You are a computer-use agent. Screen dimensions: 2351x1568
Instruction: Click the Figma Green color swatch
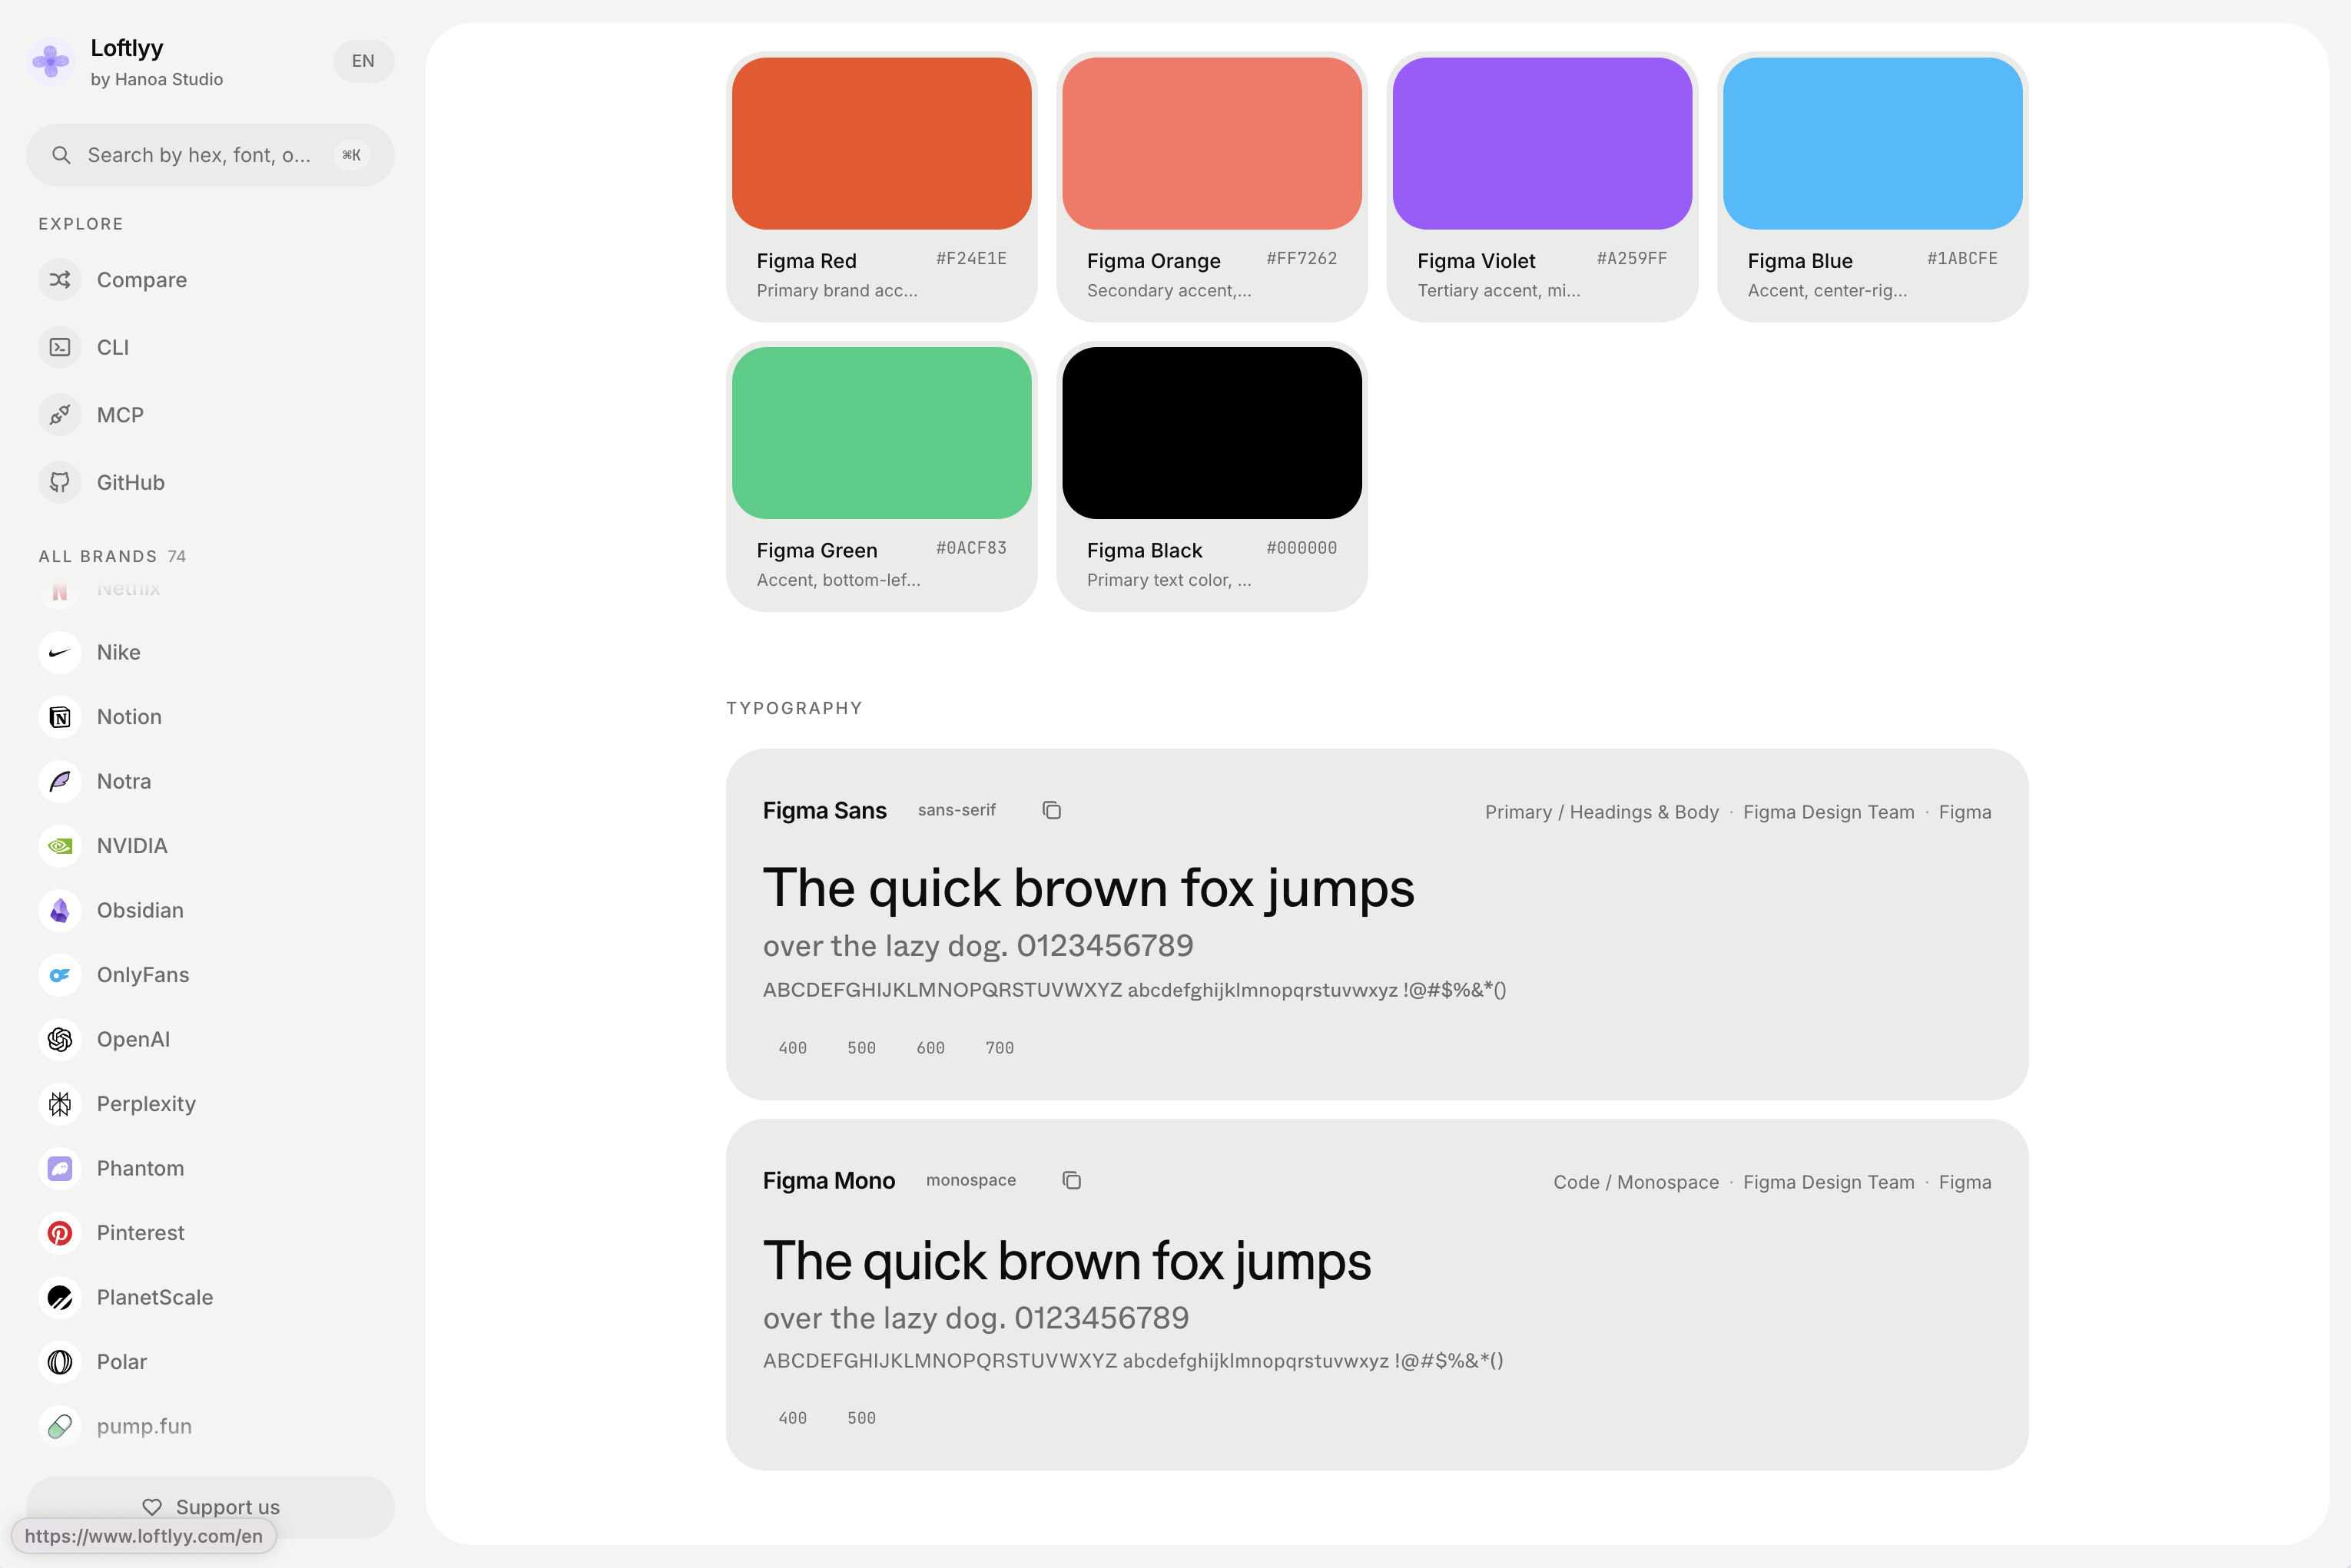click(x=881, y=433)
